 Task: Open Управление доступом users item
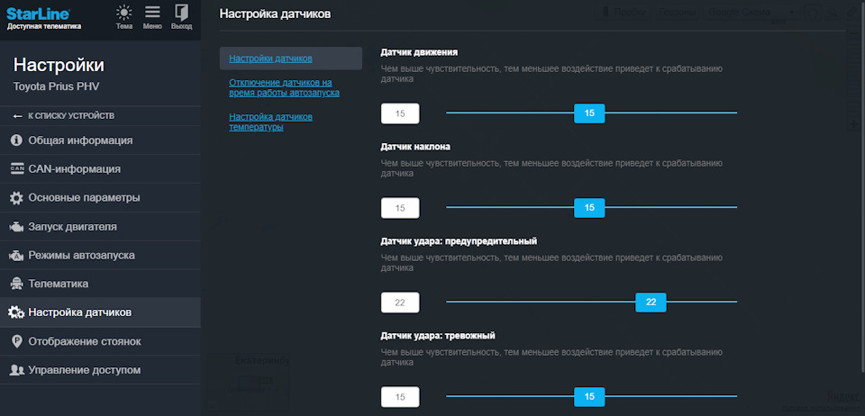pos(100,370)
